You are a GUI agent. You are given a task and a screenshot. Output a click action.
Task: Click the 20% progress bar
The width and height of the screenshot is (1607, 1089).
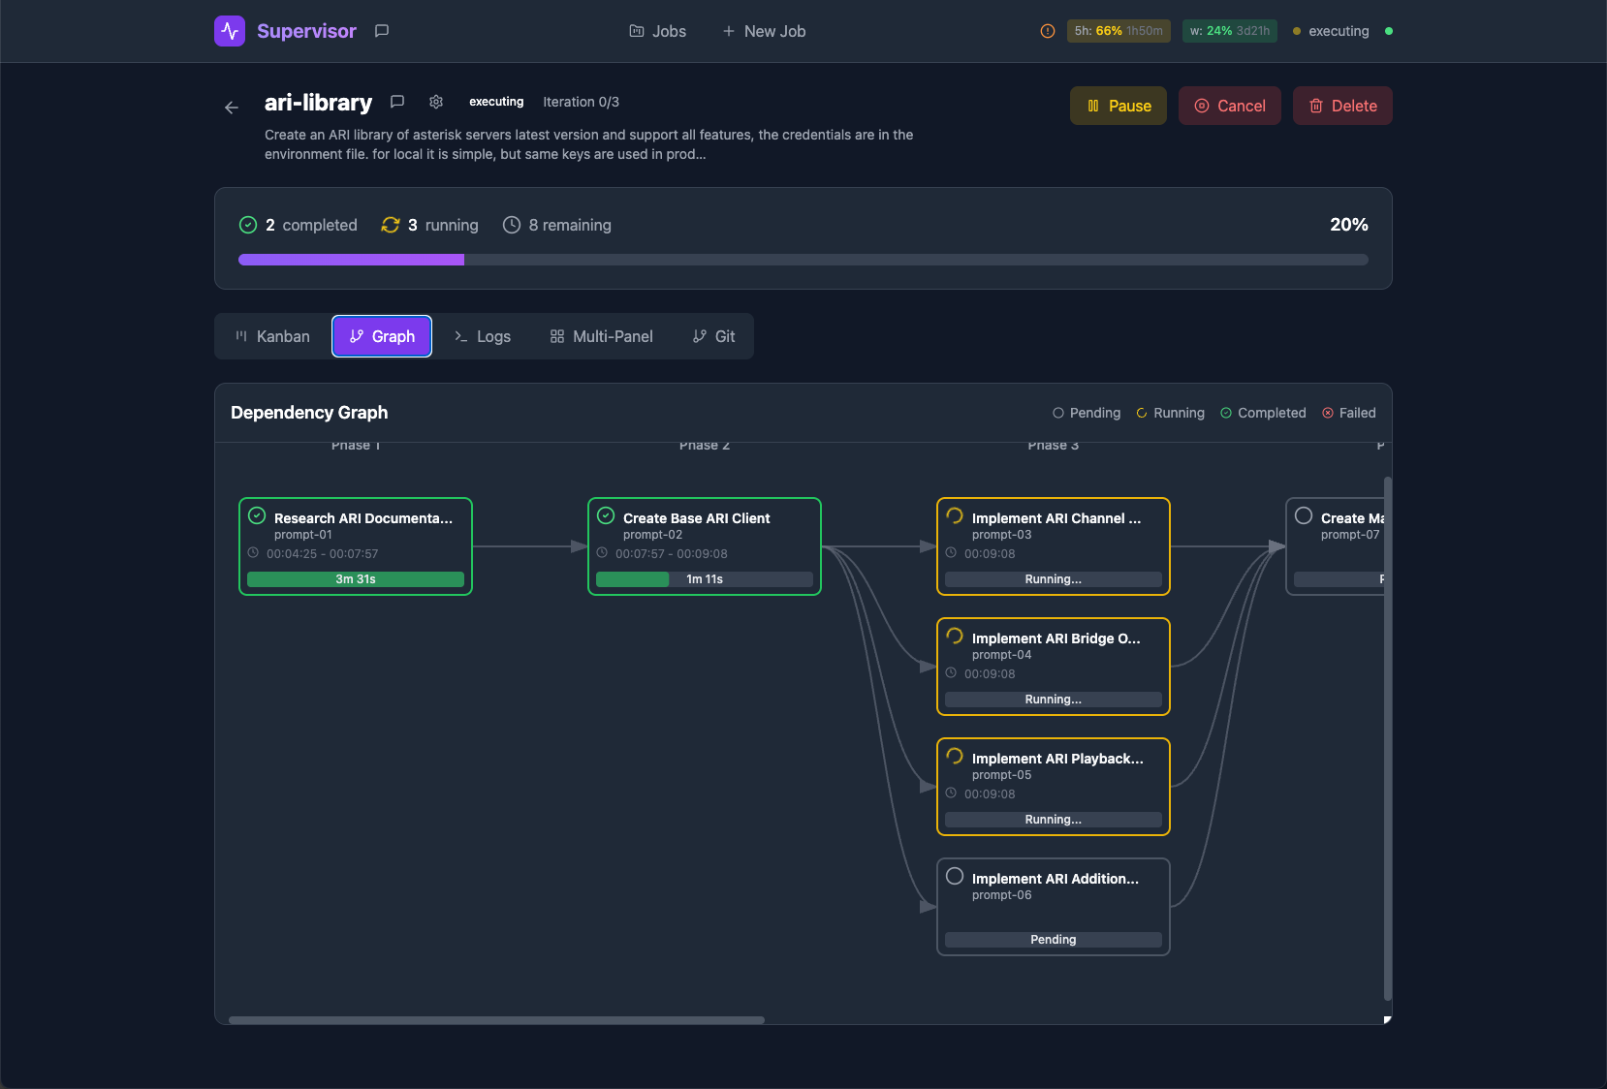[803, 259]
